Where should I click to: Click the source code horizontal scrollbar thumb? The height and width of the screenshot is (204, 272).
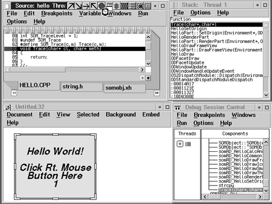pyautogui.click(x=38, y=70)
